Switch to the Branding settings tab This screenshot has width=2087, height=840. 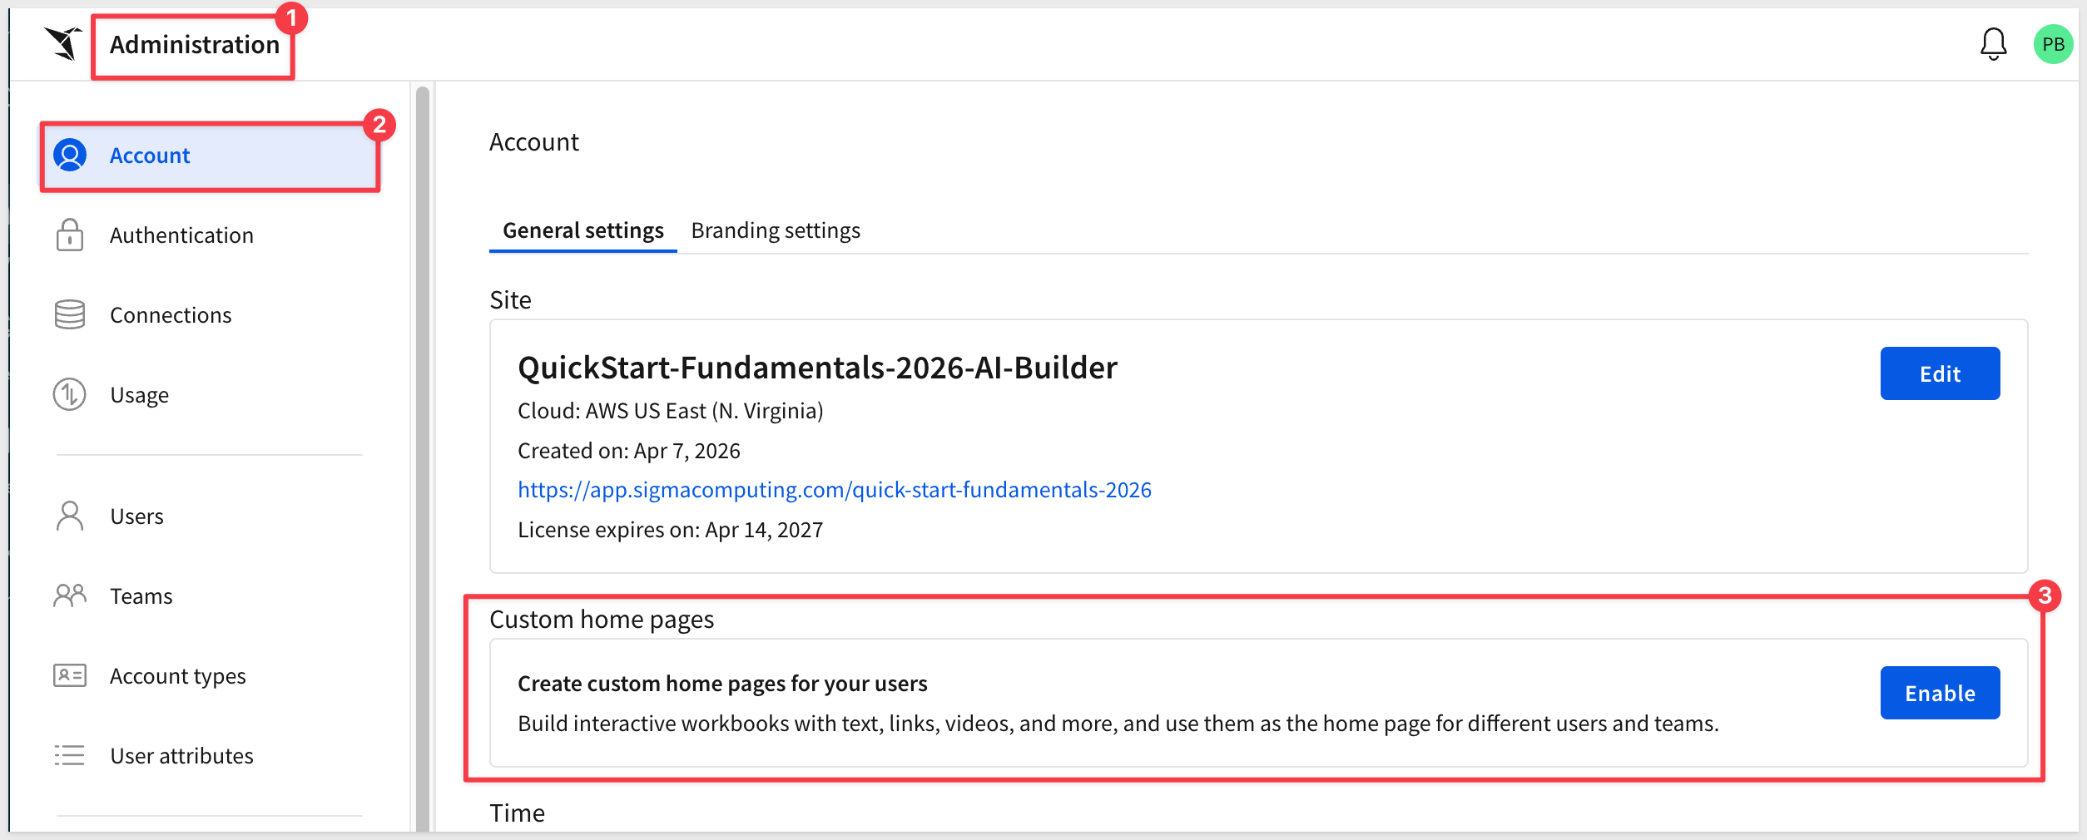click(776, 230)
